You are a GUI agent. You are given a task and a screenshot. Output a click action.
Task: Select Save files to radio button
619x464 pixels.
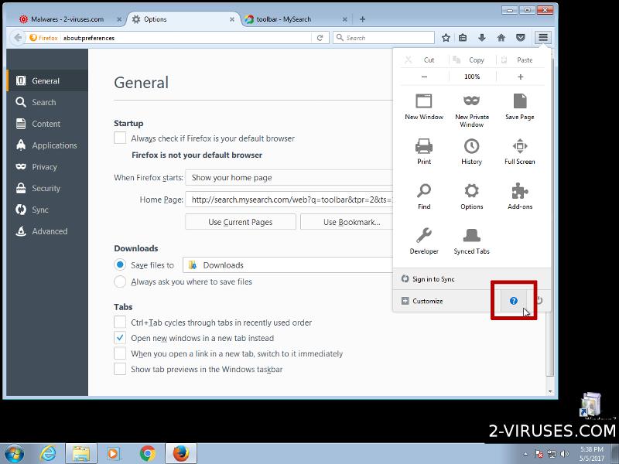point(120,264)
